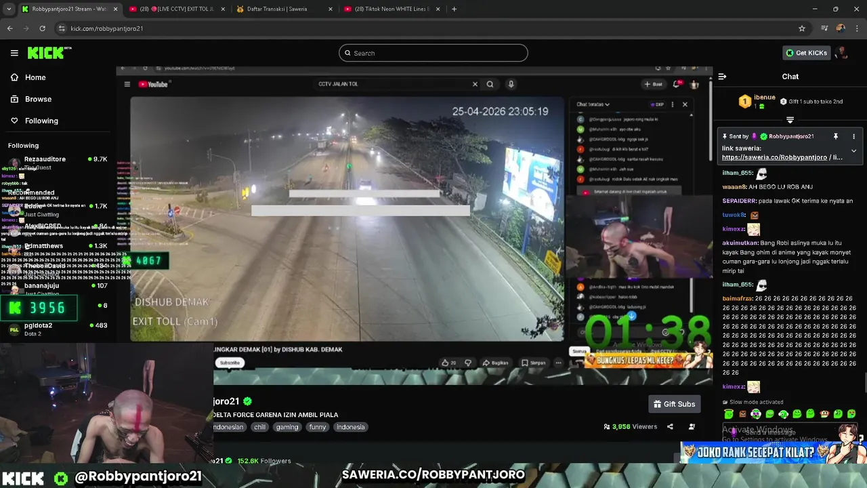Expand the gift leaderboard chevron

click(x=790, y=120)
